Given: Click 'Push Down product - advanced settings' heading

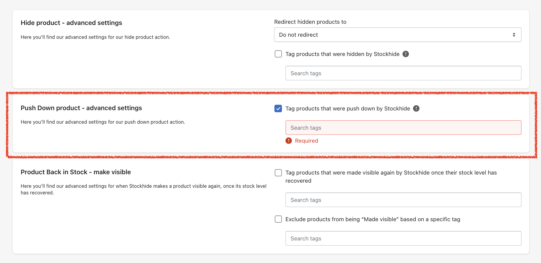Looking at the screenshot, I should click(x=81, y=108).
